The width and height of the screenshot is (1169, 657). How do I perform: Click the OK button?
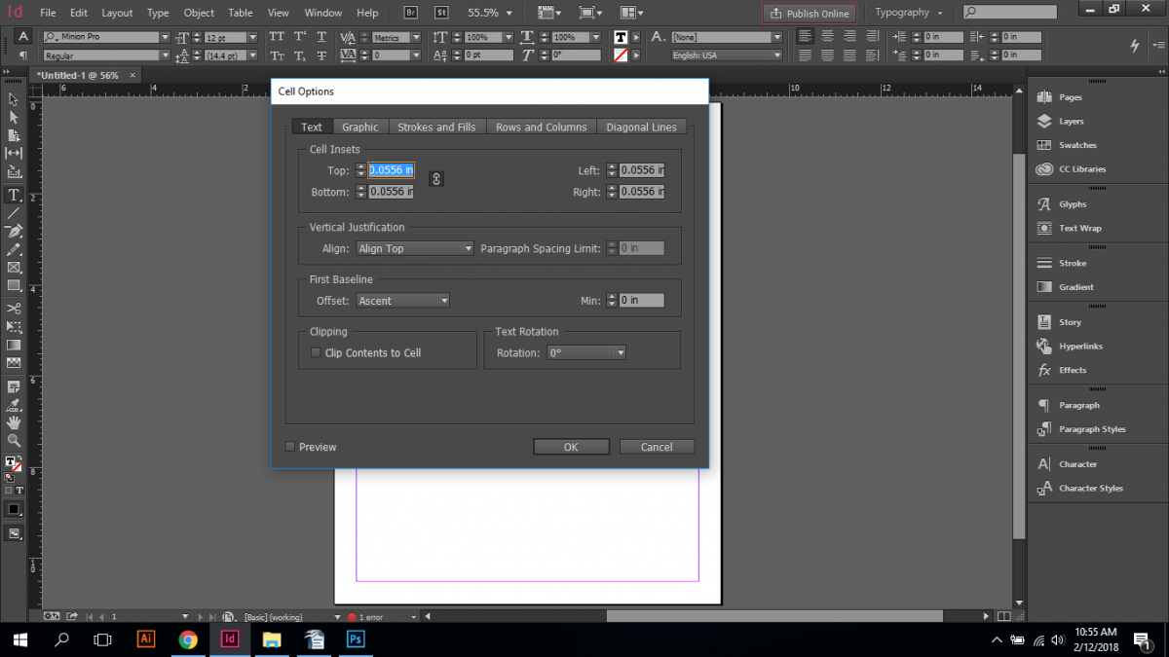click(571, 446)
